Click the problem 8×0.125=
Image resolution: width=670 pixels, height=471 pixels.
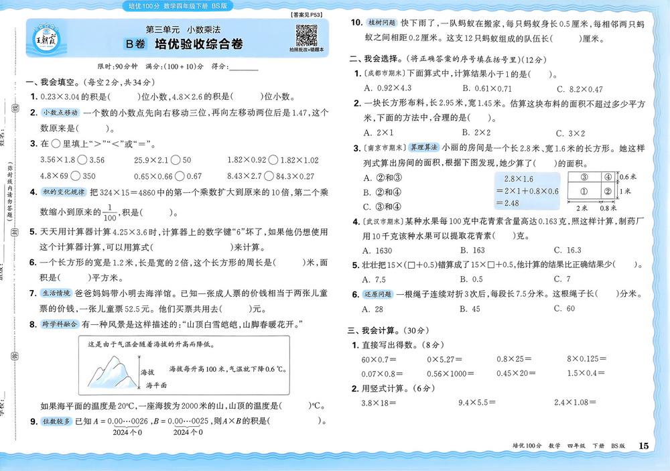(x=587, y=358)
